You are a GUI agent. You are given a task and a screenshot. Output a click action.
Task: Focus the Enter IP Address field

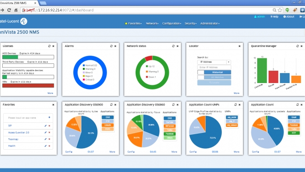pos(214,67)
